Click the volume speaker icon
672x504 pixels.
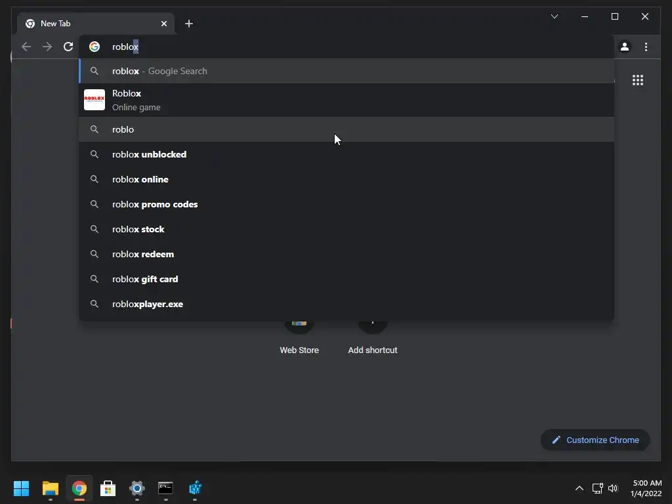pos(613,488)
